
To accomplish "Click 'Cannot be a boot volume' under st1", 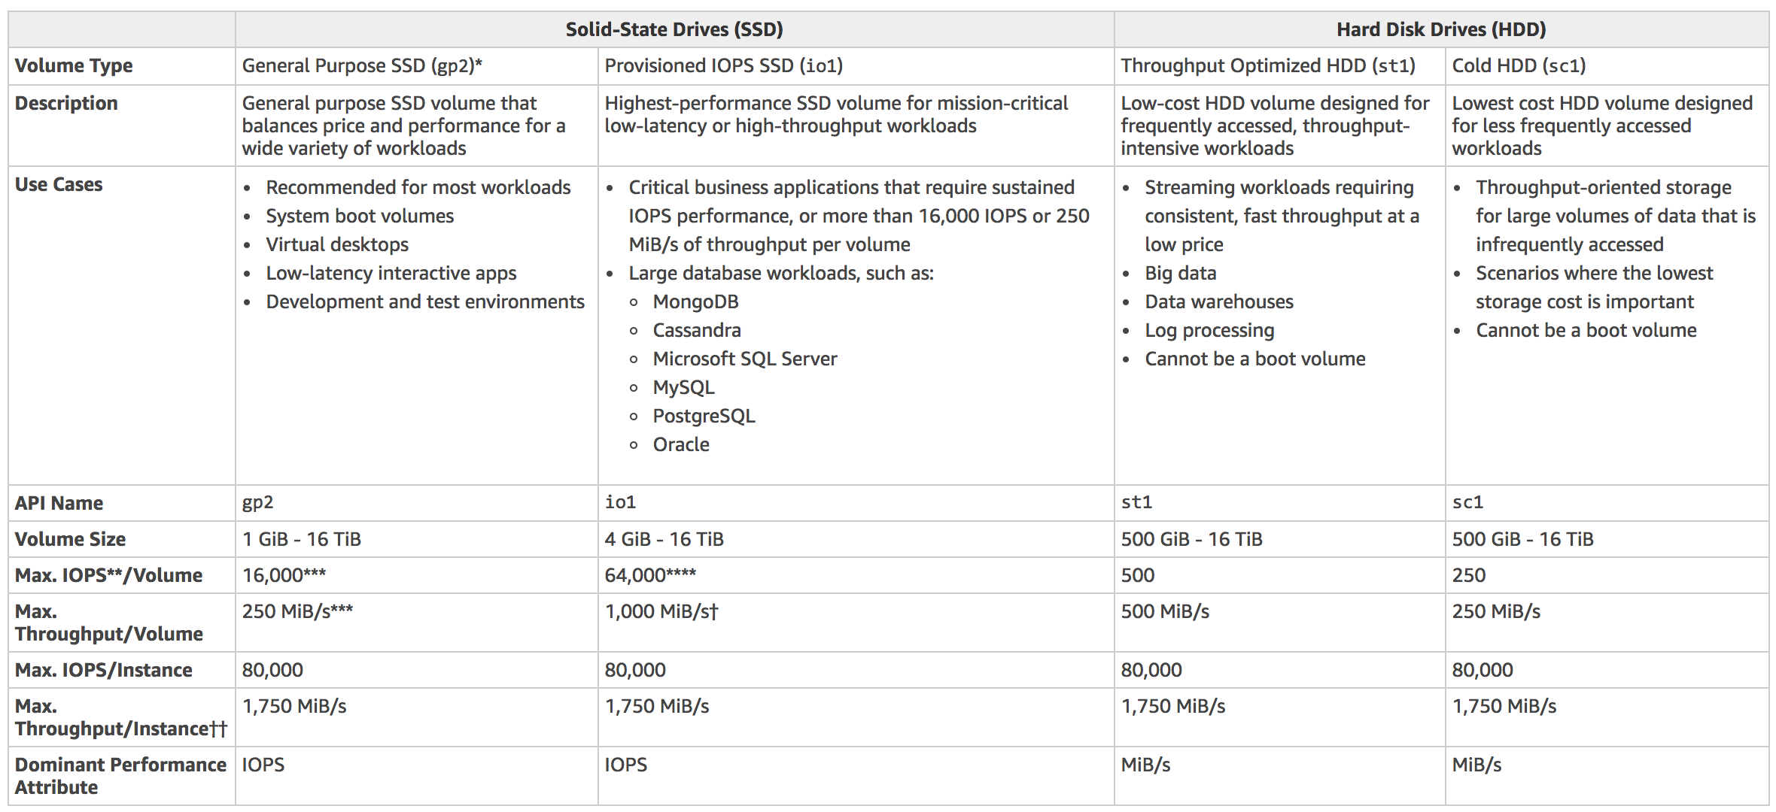I will (1255, 359).
